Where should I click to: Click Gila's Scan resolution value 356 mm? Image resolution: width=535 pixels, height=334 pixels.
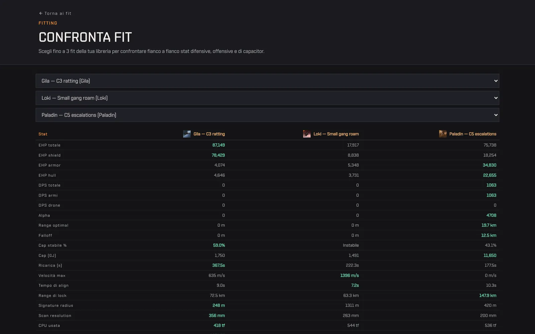pyautogui.click(x=217, y=315)
